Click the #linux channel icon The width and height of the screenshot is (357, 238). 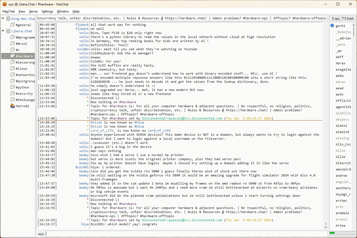[x=13, y=69]
